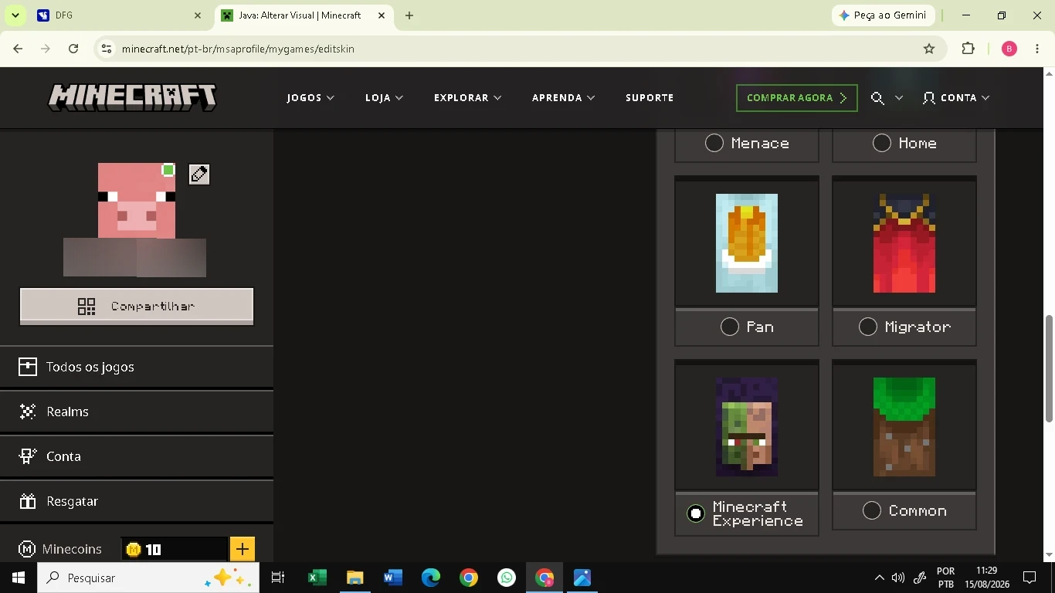1055x593 pixels.
Task: Expand the chevron next to the search icon
Action: 899,98
